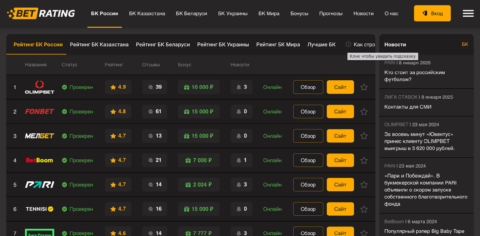Go to the Прогнозы menu item
Image resolution: width=480 pixels, height=236 pixels.
tap(331, 14)
